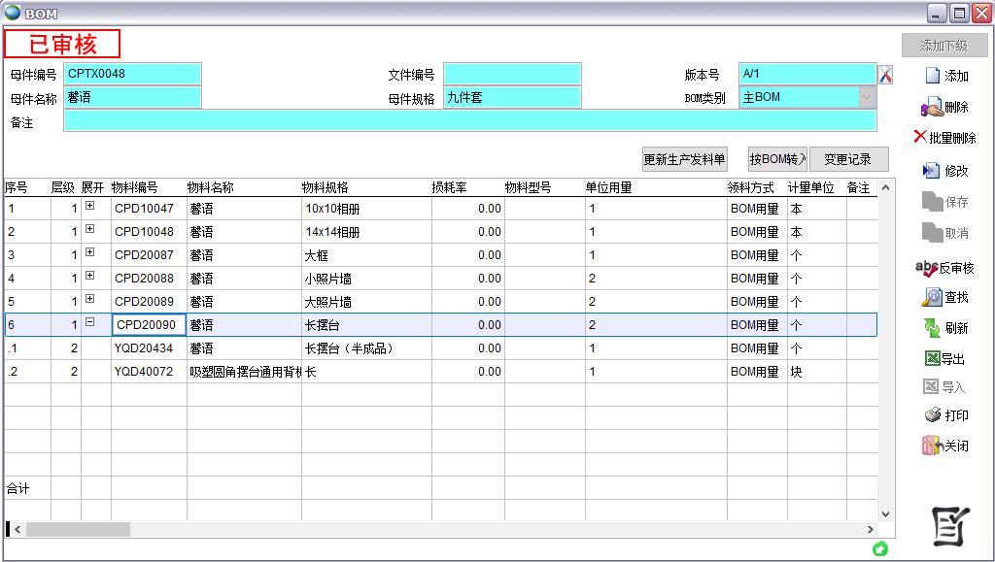The height and width of the screenshot is (562, 995).
Task: Click the 批量删除 batch delete icon
Action: (920, 137)
